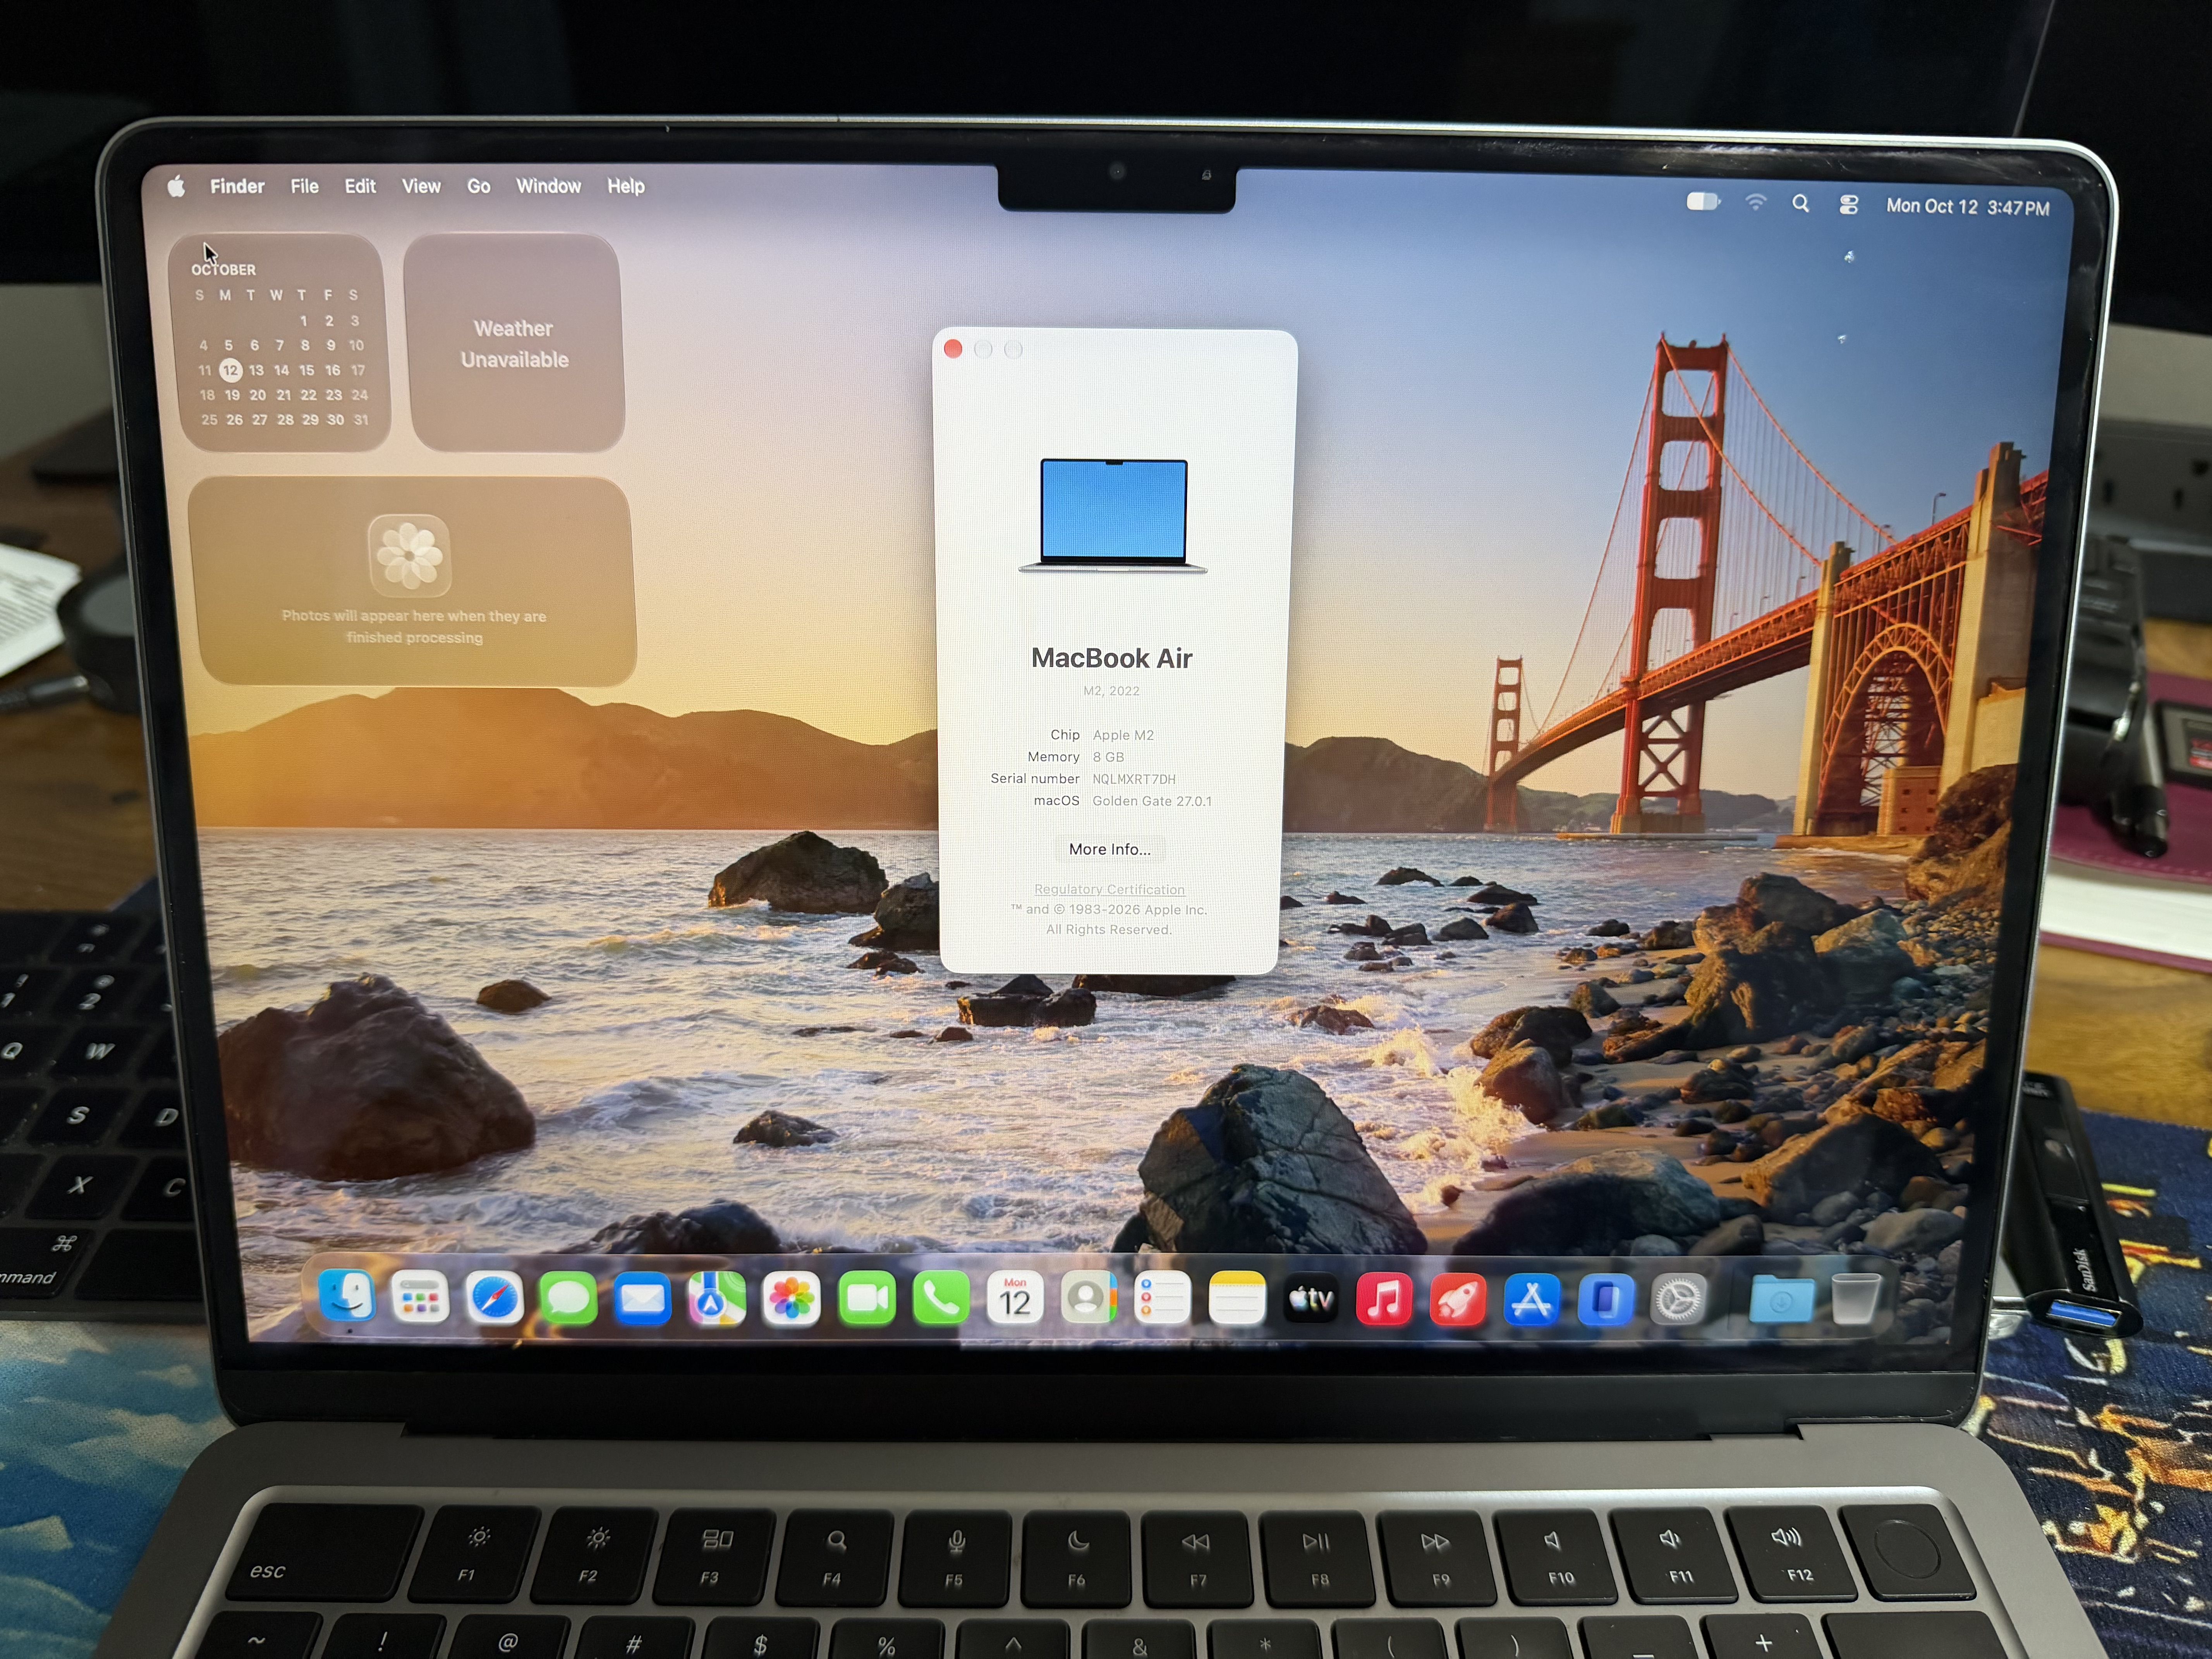Open Safari compass icon in the Dock
2212x1659 pixels.
click(x=494, y=1299)
